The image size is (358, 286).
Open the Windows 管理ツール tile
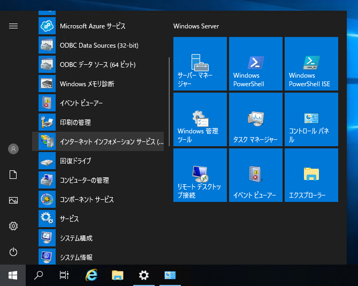tap(200, 119)
